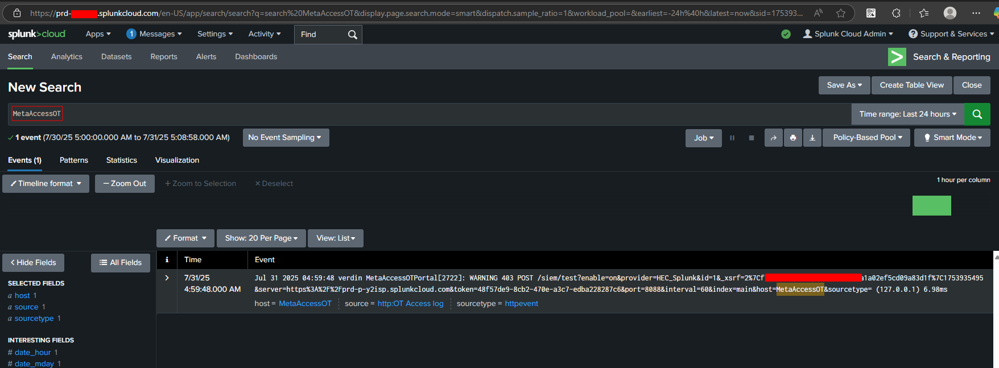Click into the search query input field
999x368 pixels.
click(x=430, y=114)
